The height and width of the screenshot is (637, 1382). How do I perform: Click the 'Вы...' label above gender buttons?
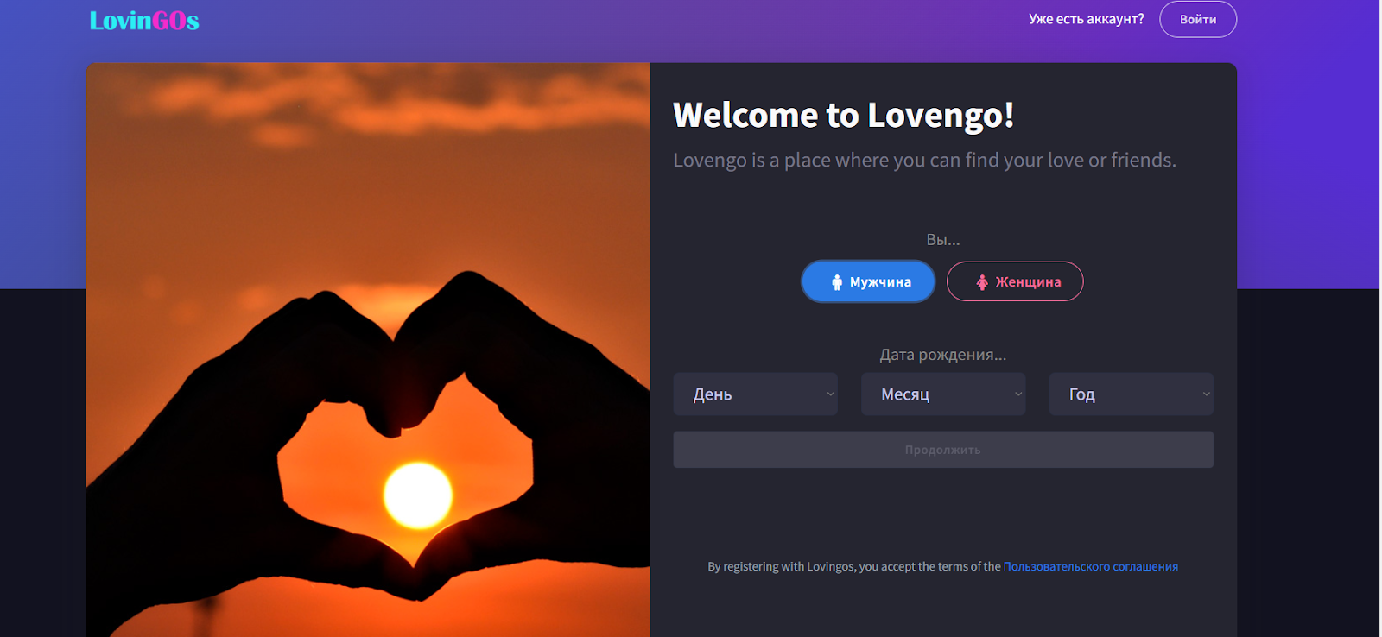943,240
